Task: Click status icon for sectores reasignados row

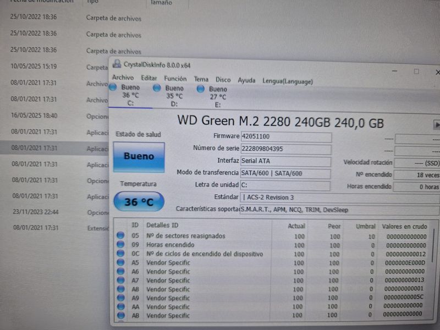Action: (120, 235)
